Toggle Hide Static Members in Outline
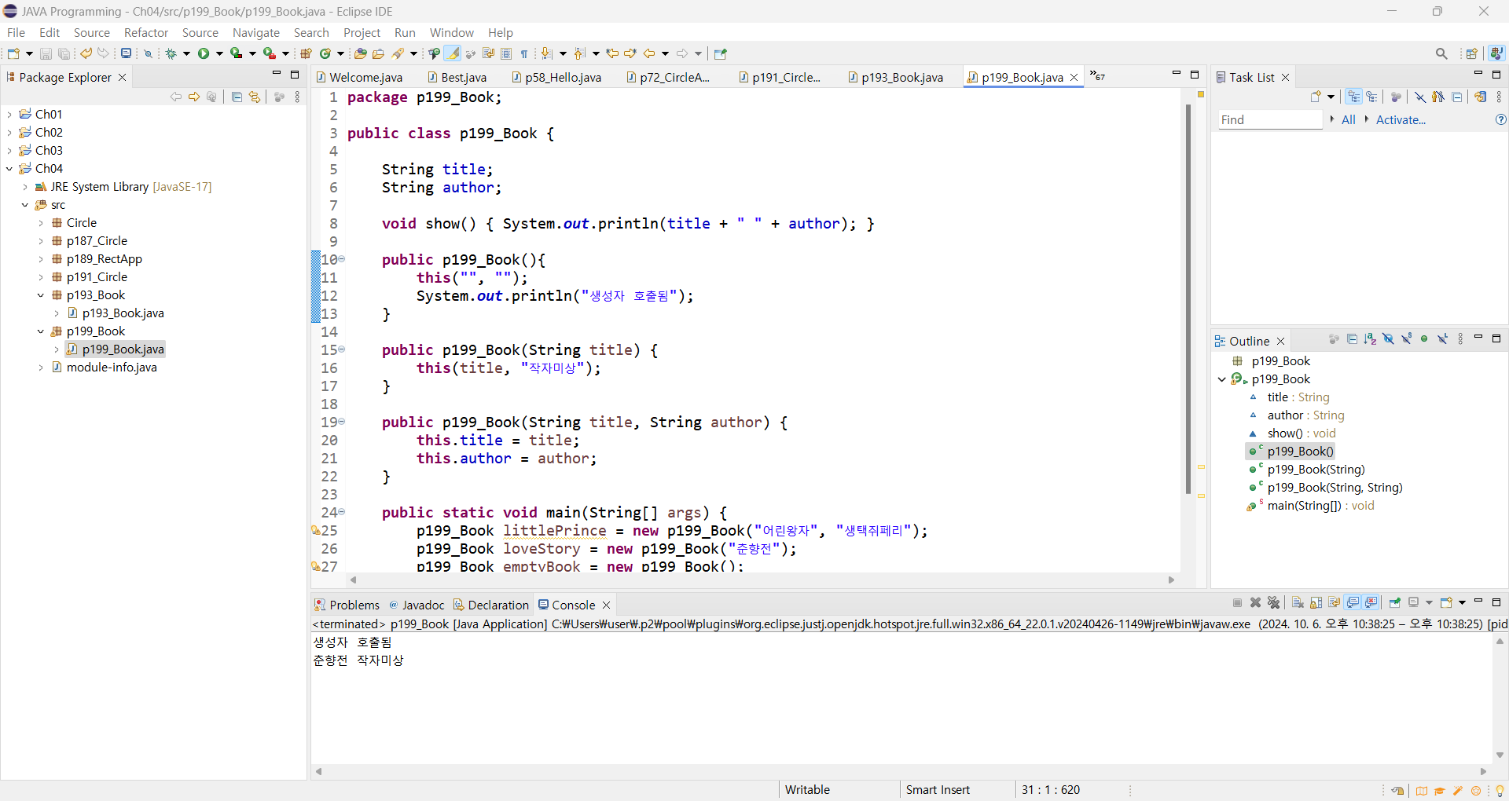This screenshot has width=1509, height=801. click(1406, 339)
